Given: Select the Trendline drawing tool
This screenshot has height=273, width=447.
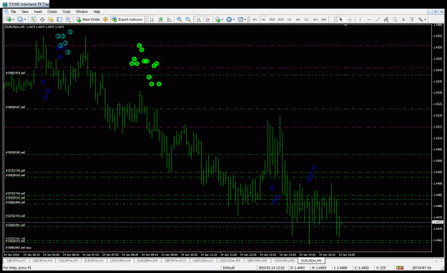Looking at the screenshot, I should (378, 19).
